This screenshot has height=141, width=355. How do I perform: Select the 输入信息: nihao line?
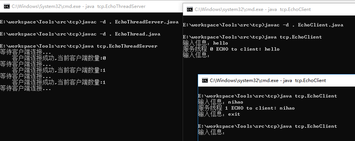(221, 102)
